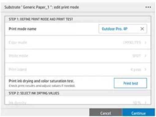This screenshot has width=156, height=117.
Task: Select the Print intent row label
Action: click(18, 70)
